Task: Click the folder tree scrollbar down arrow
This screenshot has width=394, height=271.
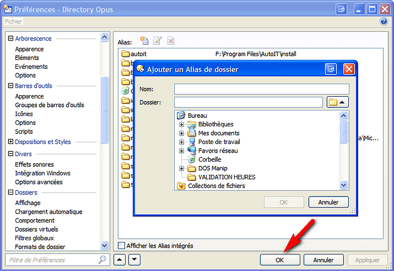Action: 344,185
